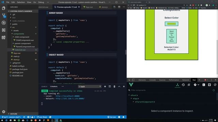
Task: Click Live Share in the status bar
Action: coord(42,117)
